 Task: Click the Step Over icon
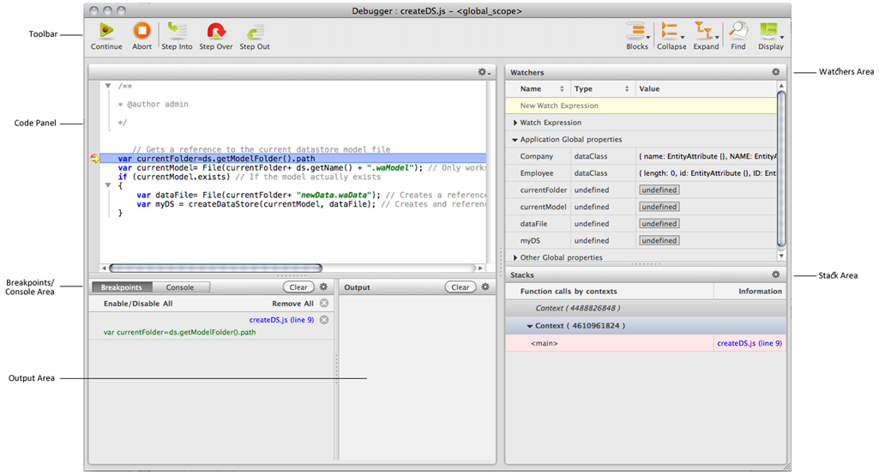pyautogui.click(x=216, y=32)
